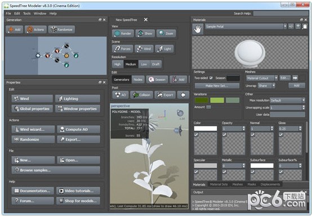Open Window properties
Screen dimensions: 312x217
[78, 109]
